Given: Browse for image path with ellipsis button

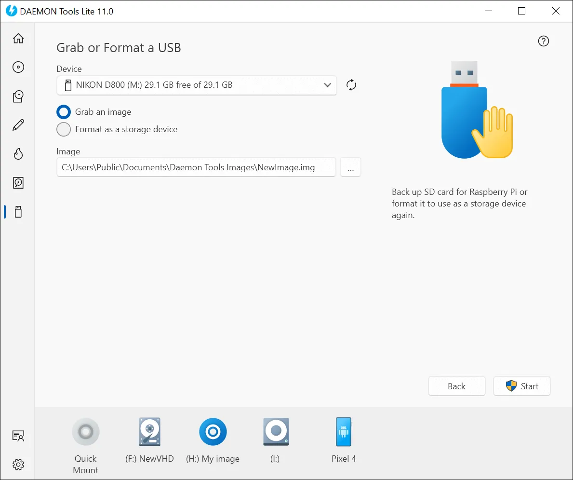Looking at the screenshot, I should point(350,167).
